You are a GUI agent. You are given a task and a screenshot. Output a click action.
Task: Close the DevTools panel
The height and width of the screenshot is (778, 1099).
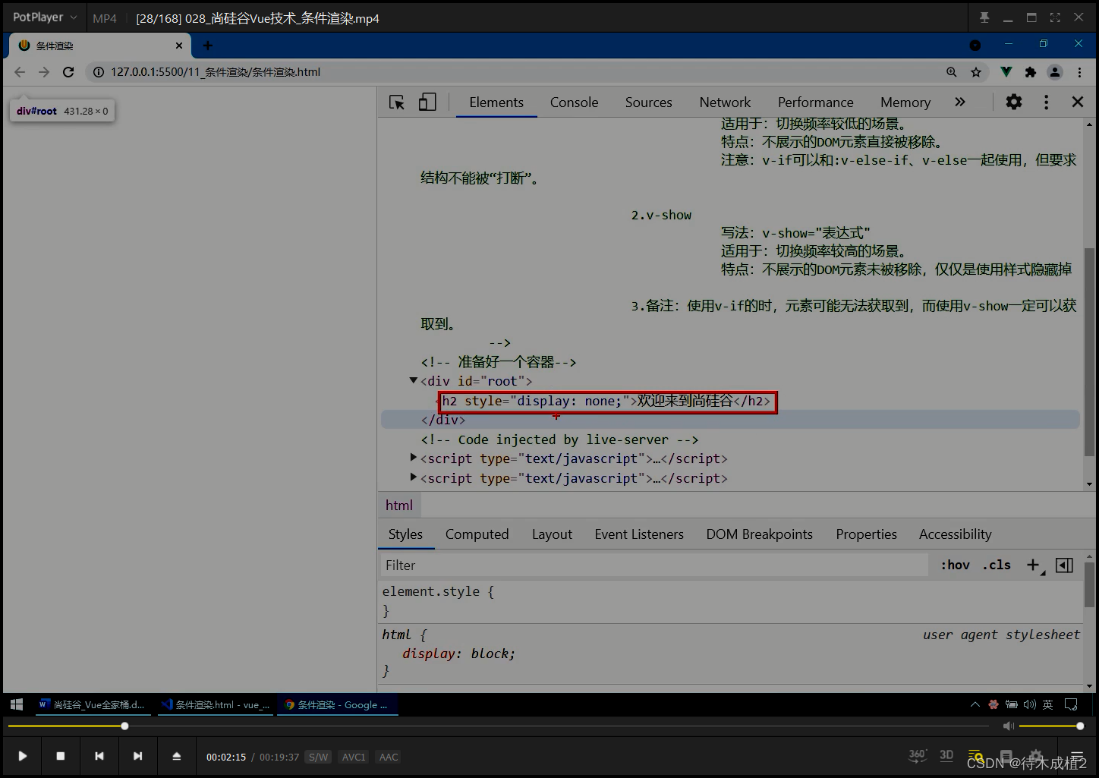[x=1078, y=102]
